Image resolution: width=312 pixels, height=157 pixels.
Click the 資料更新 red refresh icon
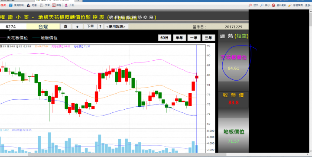(x=273, y=5)
